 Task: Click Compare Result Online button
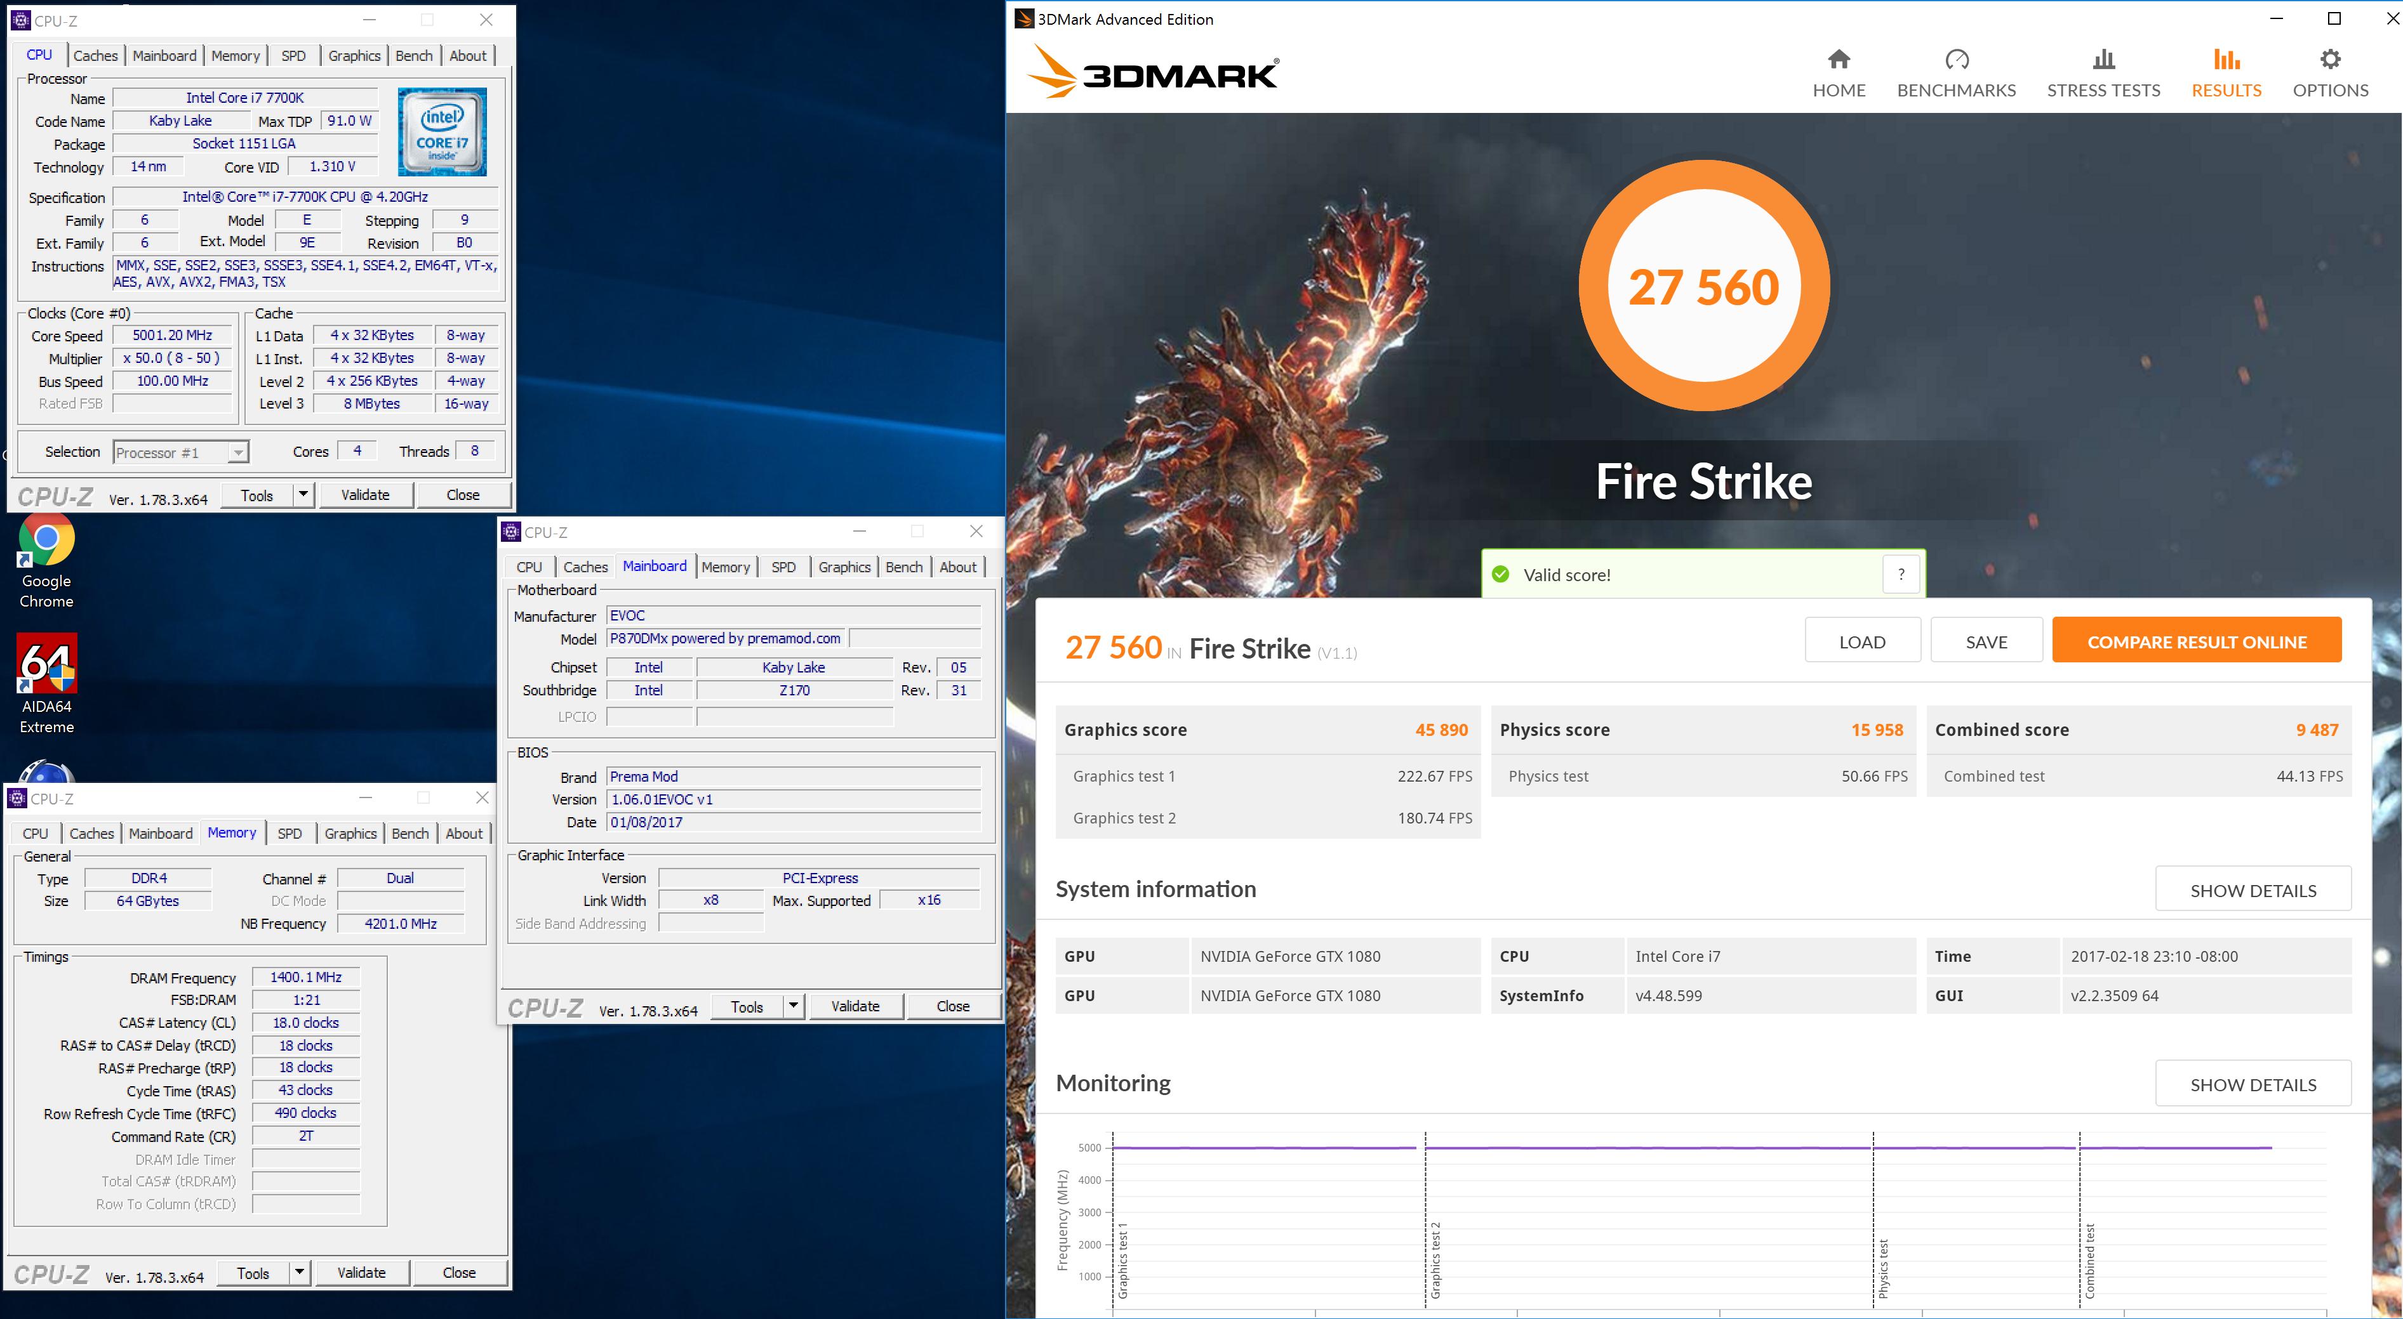tap(2196, 641)
